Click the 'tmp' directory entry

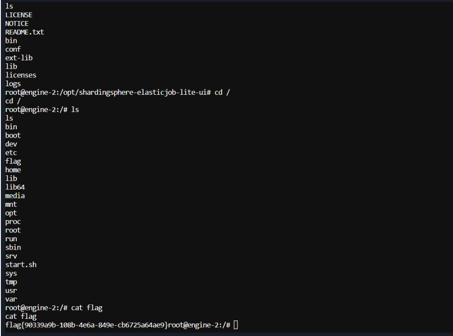coord(11,282)
